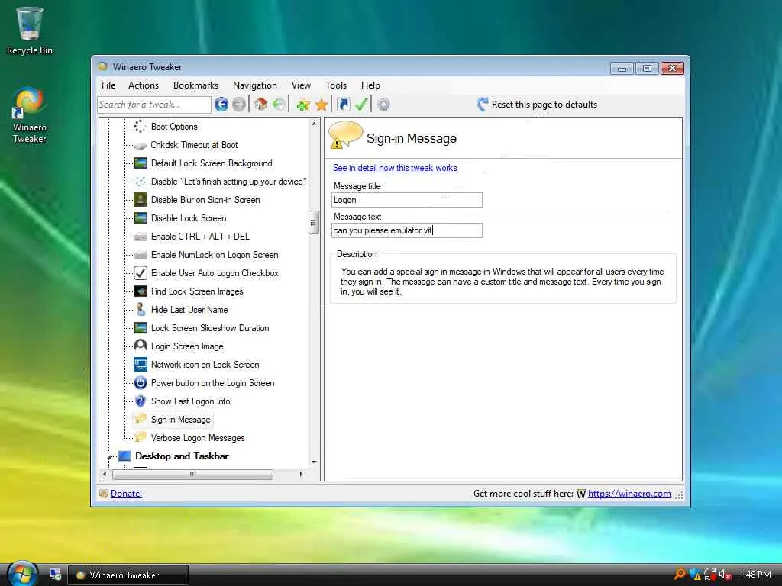Image resolution: width=782 pixels, height=586 pixels.
Task: Open settings gear icon in toolbar
Action: (x=383, y=104)
